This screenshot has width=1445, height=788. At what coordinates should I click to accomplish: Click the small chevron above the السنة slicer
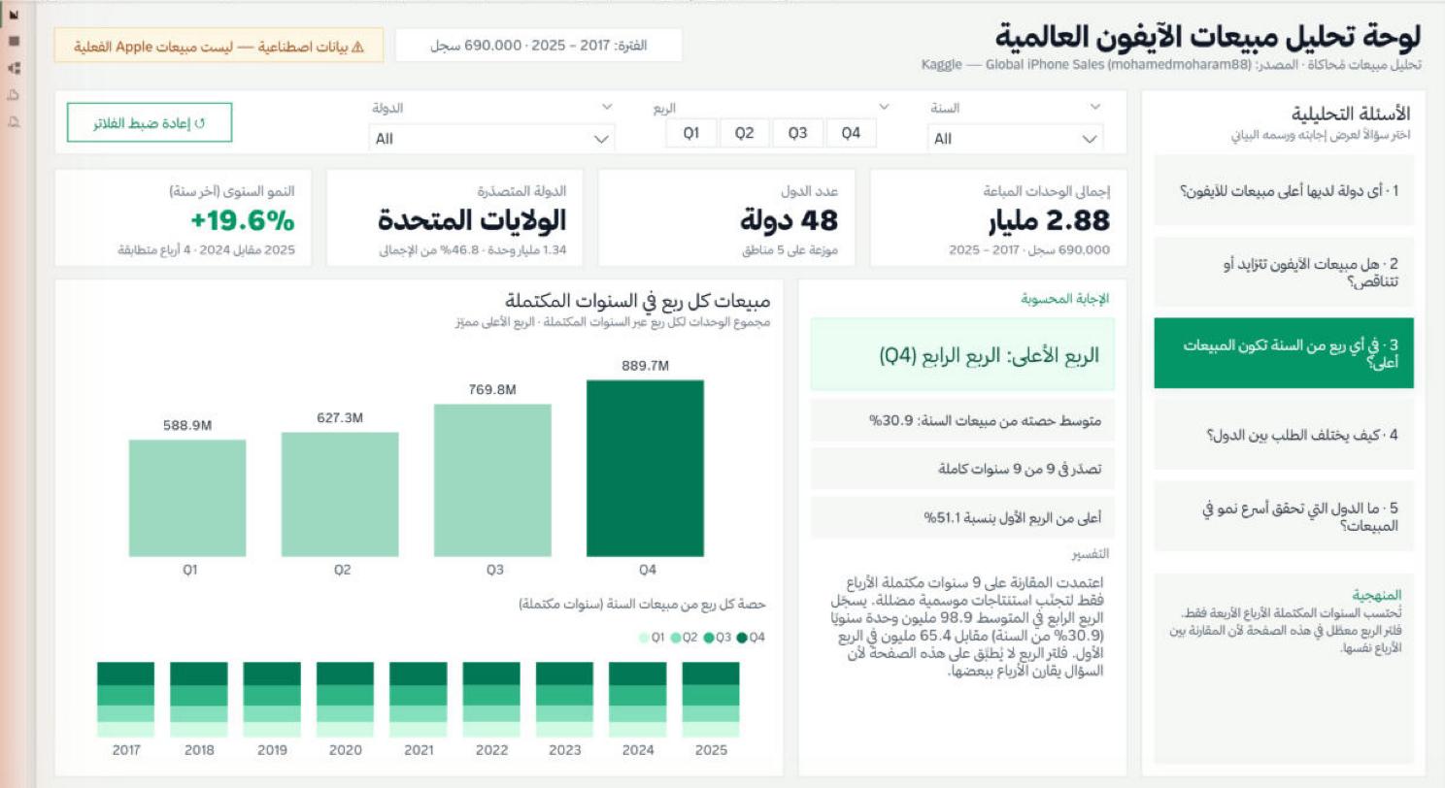[1096, 107]
